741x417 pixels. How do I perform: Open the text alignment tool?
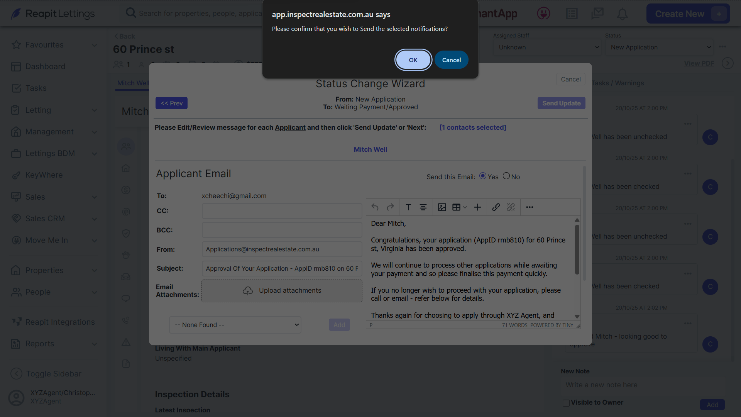(x=423, y=207)
